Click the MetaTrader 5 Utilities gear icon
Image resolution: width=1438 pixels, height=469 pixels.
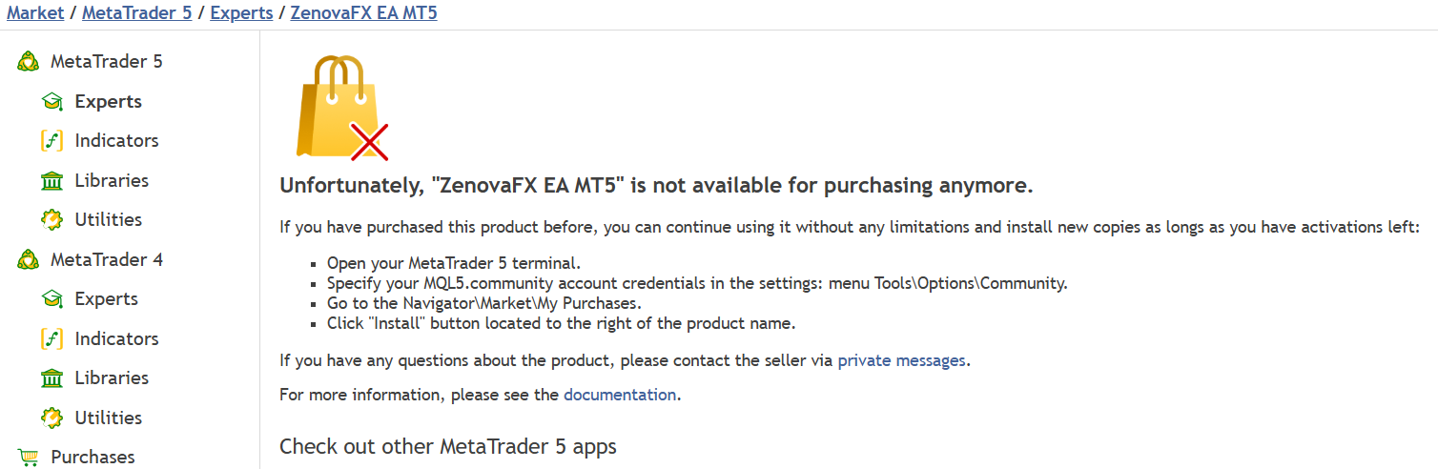[x=51, y=220]
